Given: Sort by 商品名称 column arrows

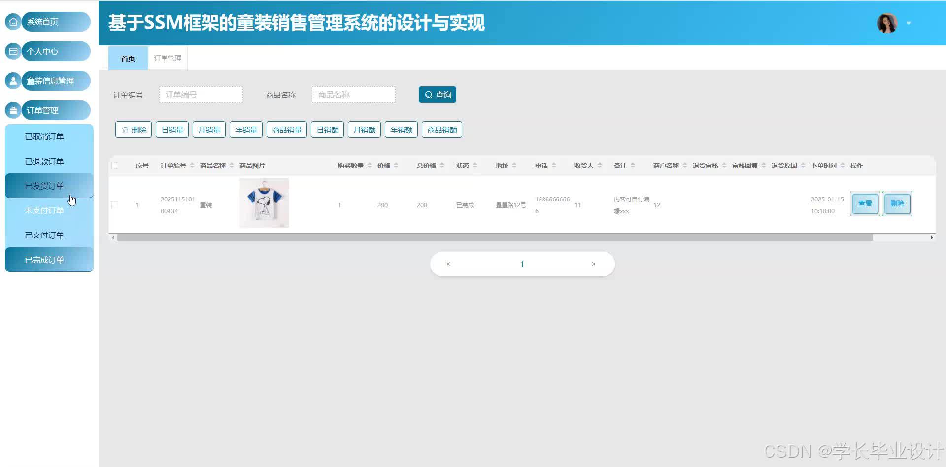Looking at the screenshot, I should (232, 166).
